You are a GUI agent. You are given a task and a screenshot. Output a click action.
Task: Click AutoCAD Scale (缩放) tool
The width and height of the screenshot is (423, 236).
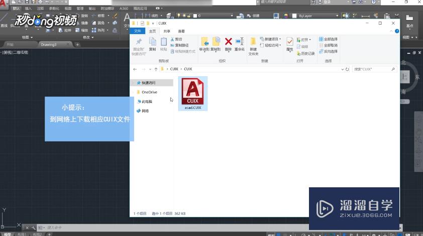coord(82,30)
